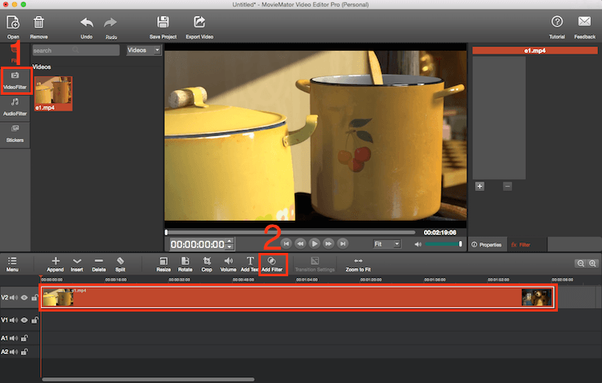The image size is (602, 383).
Task: Open the Stickers sidebar panel
Action: [15, 133]
